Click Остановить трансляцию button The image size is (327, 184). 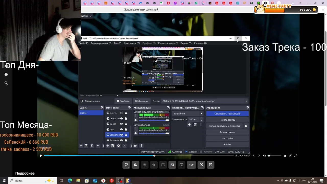(x=227, y=114)
